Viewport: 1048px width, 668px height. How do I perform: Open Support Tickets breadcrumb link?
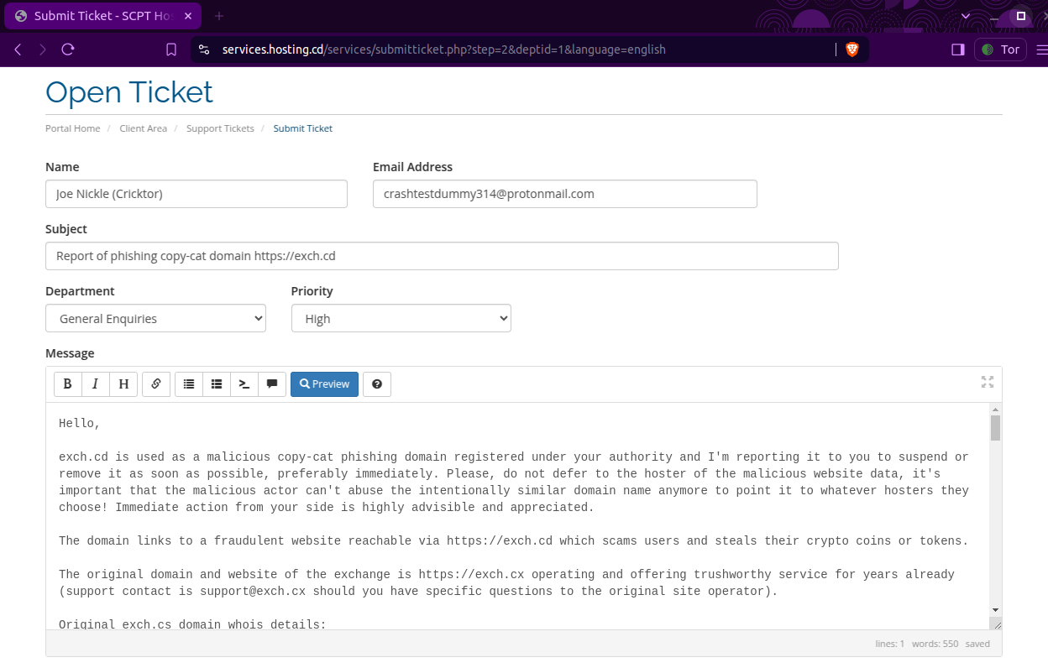[220, 128]
